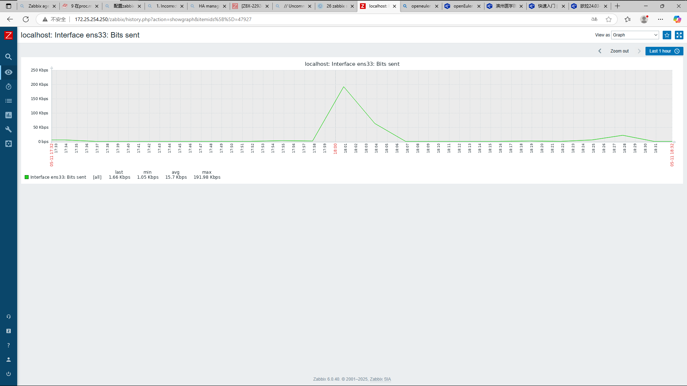Open the View as Graph dropdown
The image size is (687, 386).
635,35
